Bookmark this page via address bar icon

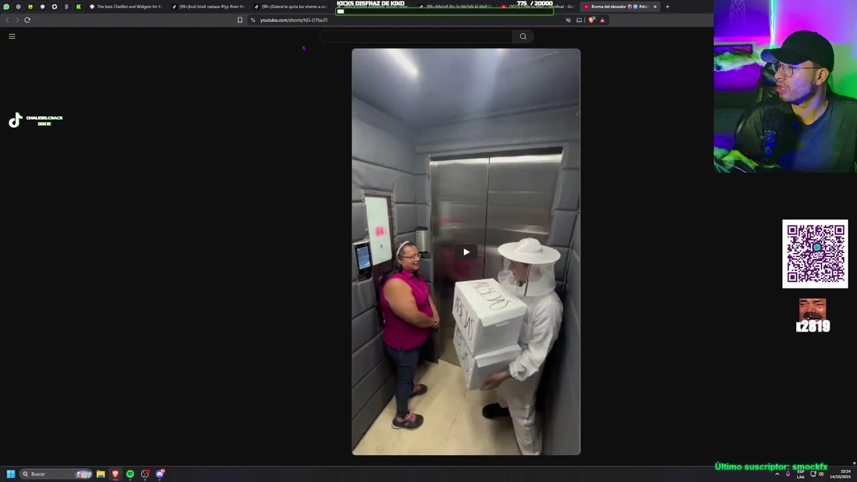240,20
